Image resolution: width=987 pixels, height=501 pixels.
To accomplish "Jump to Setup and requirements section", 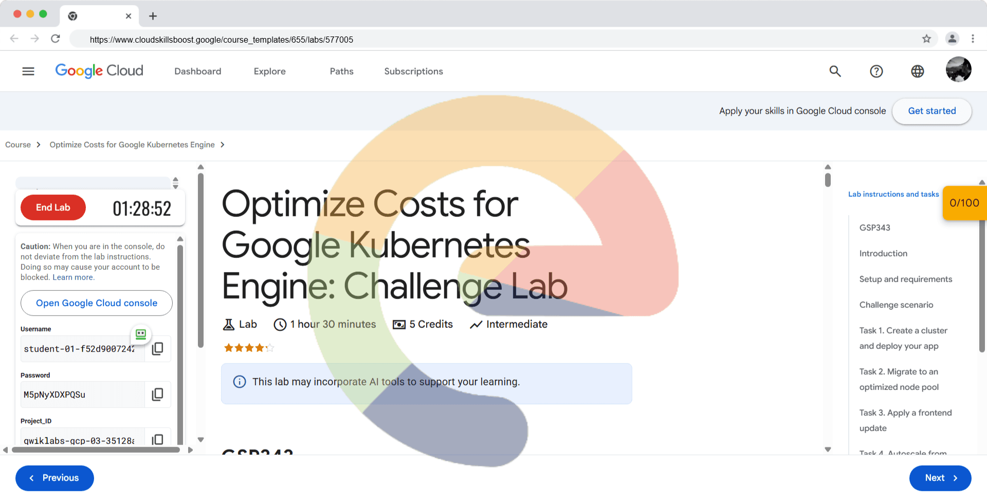I will [906, 279].
